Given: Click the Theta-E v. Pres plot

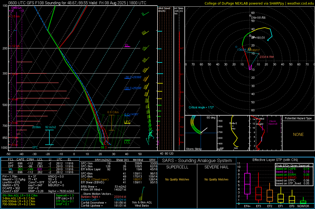Looking at the screenshot, I should coord(233,133).
